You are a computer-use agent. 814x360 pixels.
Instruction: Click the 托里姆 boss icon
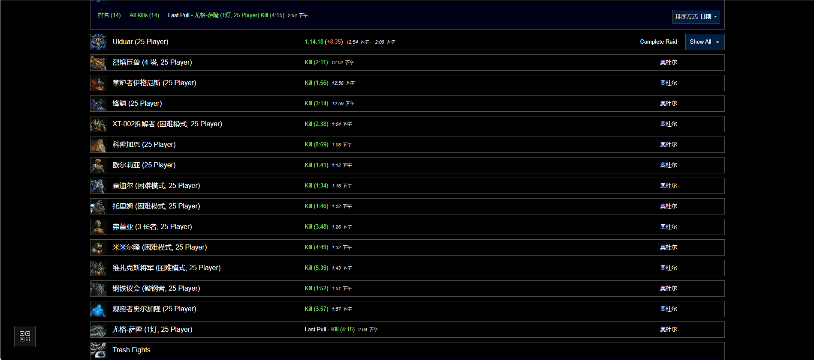tap(98, 206)
